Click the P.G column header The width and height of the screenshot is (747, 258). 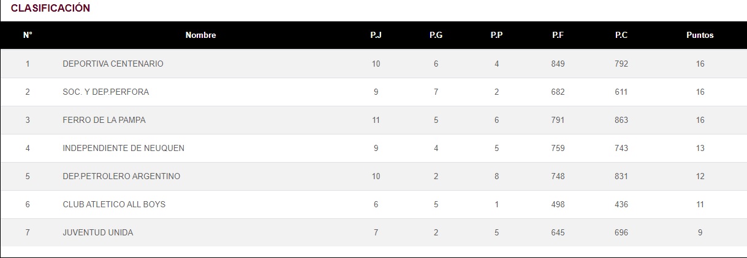tap(436, 35)
